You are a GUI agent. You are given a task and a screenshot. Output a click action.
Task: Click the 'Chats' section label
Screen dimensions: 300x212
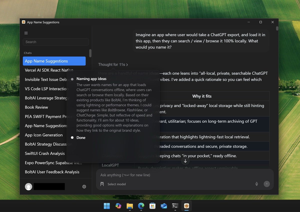(28, 53)
